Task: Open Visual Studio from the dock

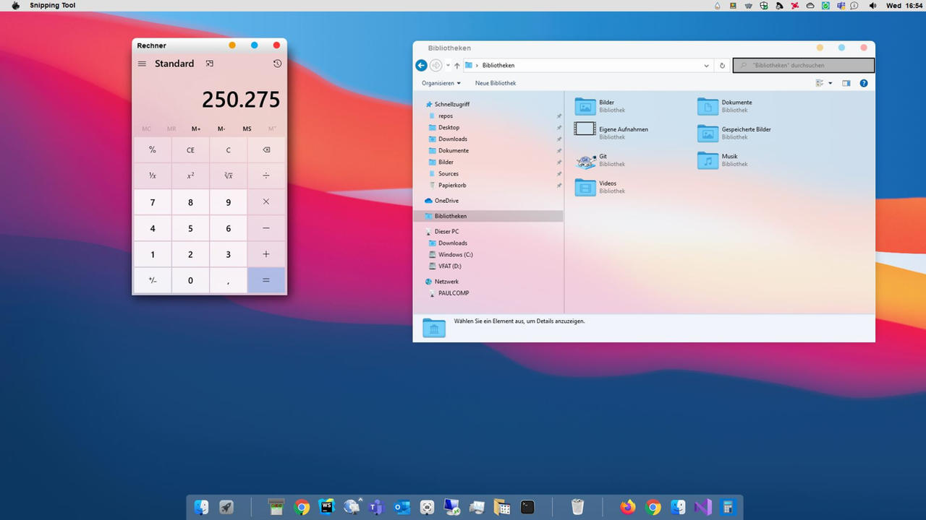Action: click(702, 507)
